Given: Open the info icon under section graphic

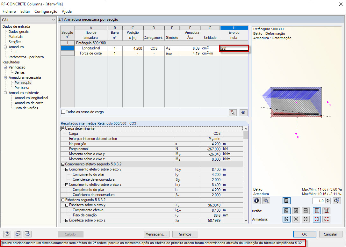Looking at the screenshot, I should pos(256,201).
